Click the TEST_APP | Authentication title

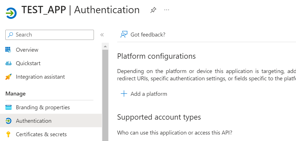(81, 10)
